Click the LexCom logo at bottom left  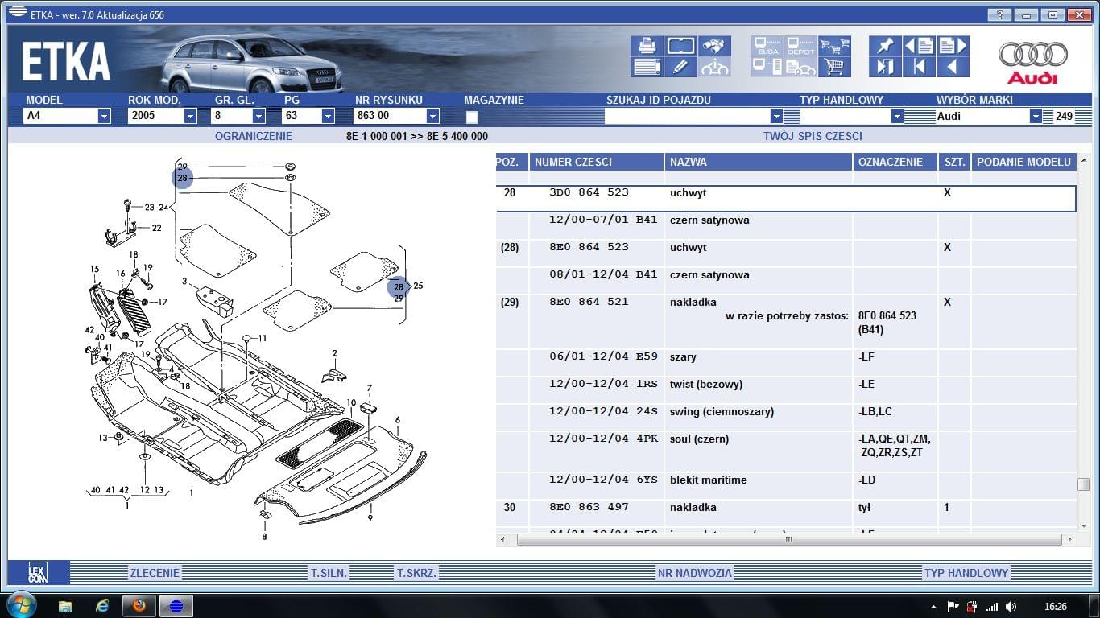coord(38,572)
